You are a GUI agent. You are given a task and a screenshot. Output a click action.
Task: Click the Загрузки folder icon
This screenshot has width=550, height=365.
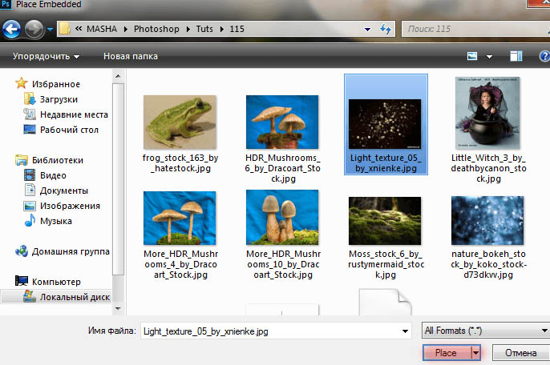(x=30, y=98)
